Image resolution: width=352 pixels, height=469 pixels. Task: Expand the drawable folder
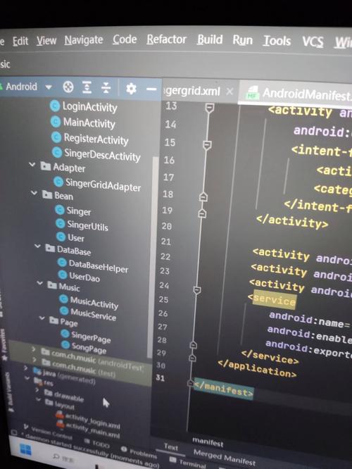(37, 389)
